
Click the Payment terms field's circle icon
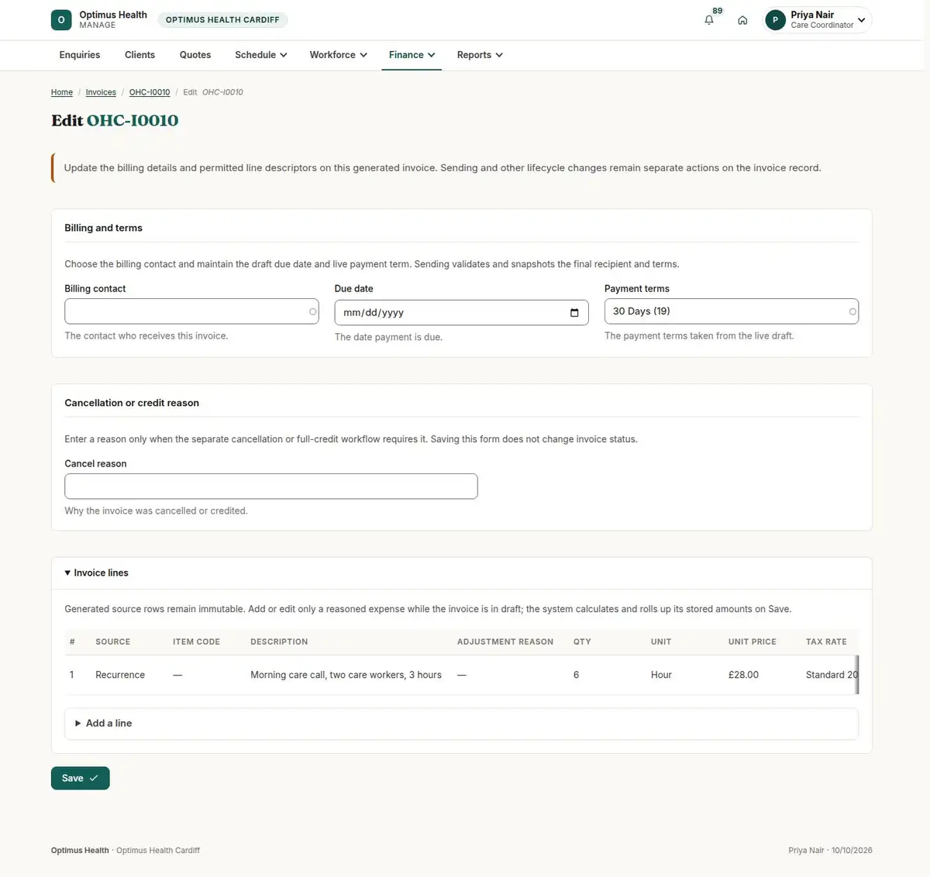click(852, 311)
